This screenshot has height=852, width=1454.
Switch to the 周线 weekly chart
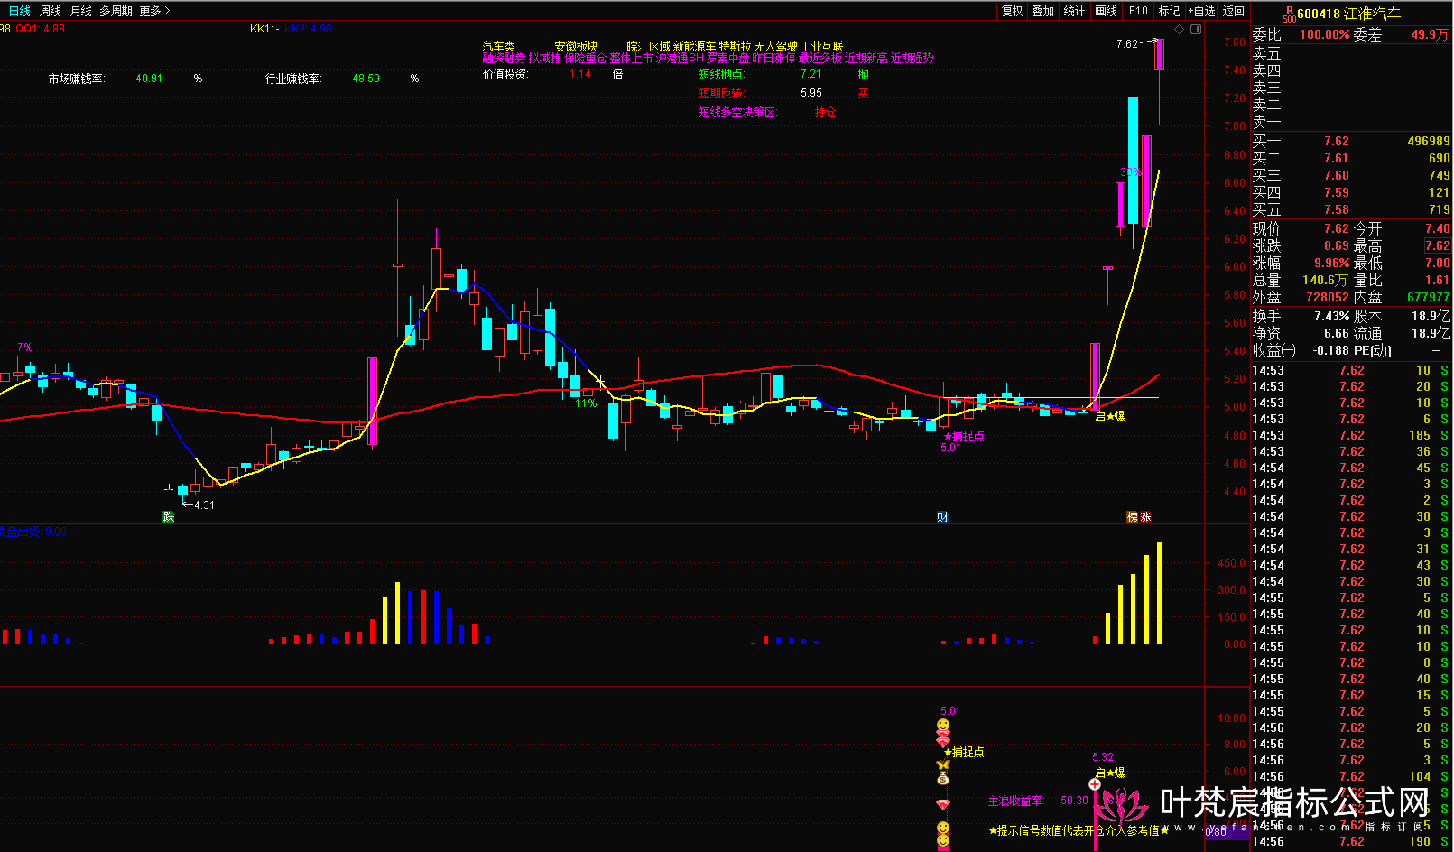51,11
